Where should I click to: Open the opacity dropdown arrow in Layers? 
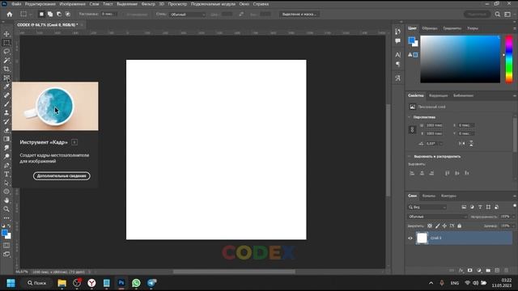click(x=513, y=217)
